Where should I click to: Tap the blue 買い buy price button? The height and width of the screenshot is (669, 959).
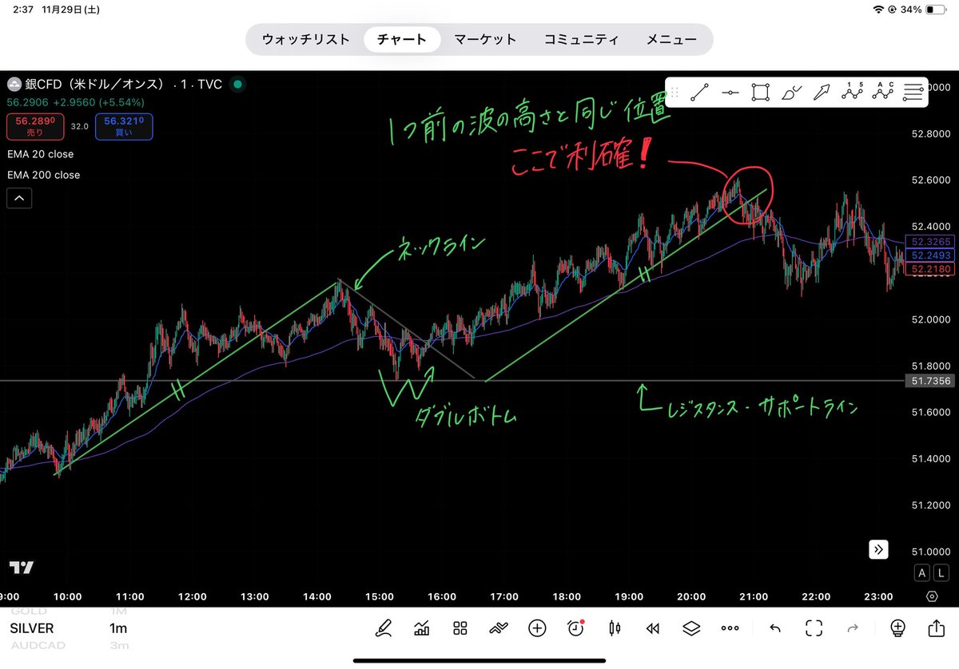[x=123, y=126]
